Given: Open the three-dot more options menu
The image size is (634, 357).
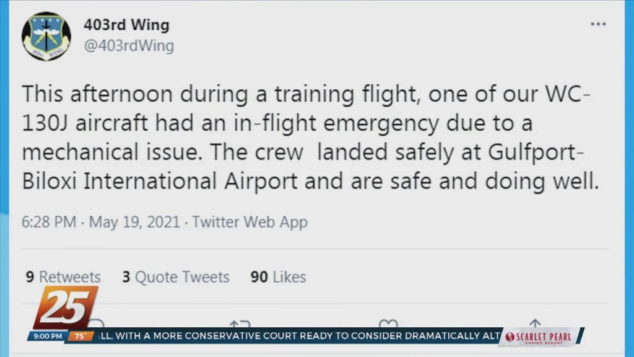Looking at the screenshot, I should pos(598,24).
